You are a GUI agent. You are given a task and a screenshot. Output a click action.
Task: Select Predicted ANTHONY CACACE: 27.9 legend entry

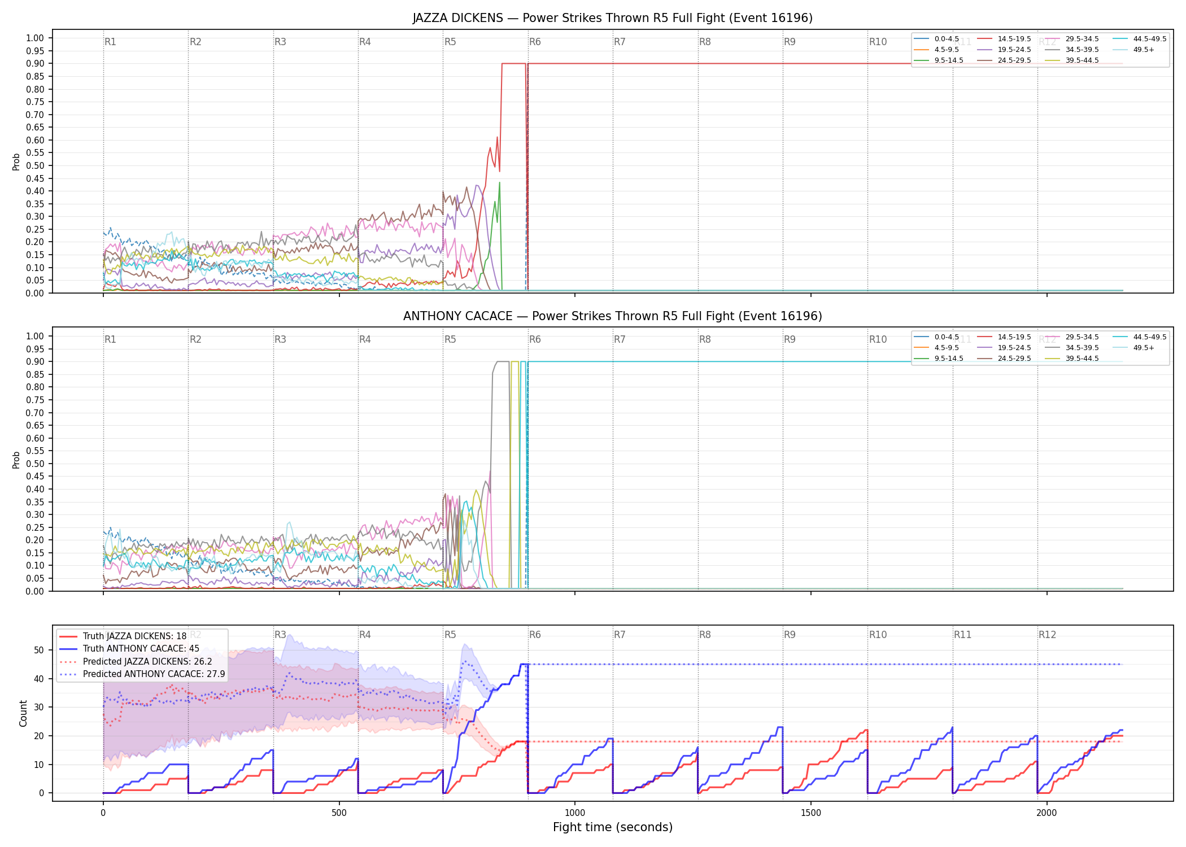tap(142, 674)
